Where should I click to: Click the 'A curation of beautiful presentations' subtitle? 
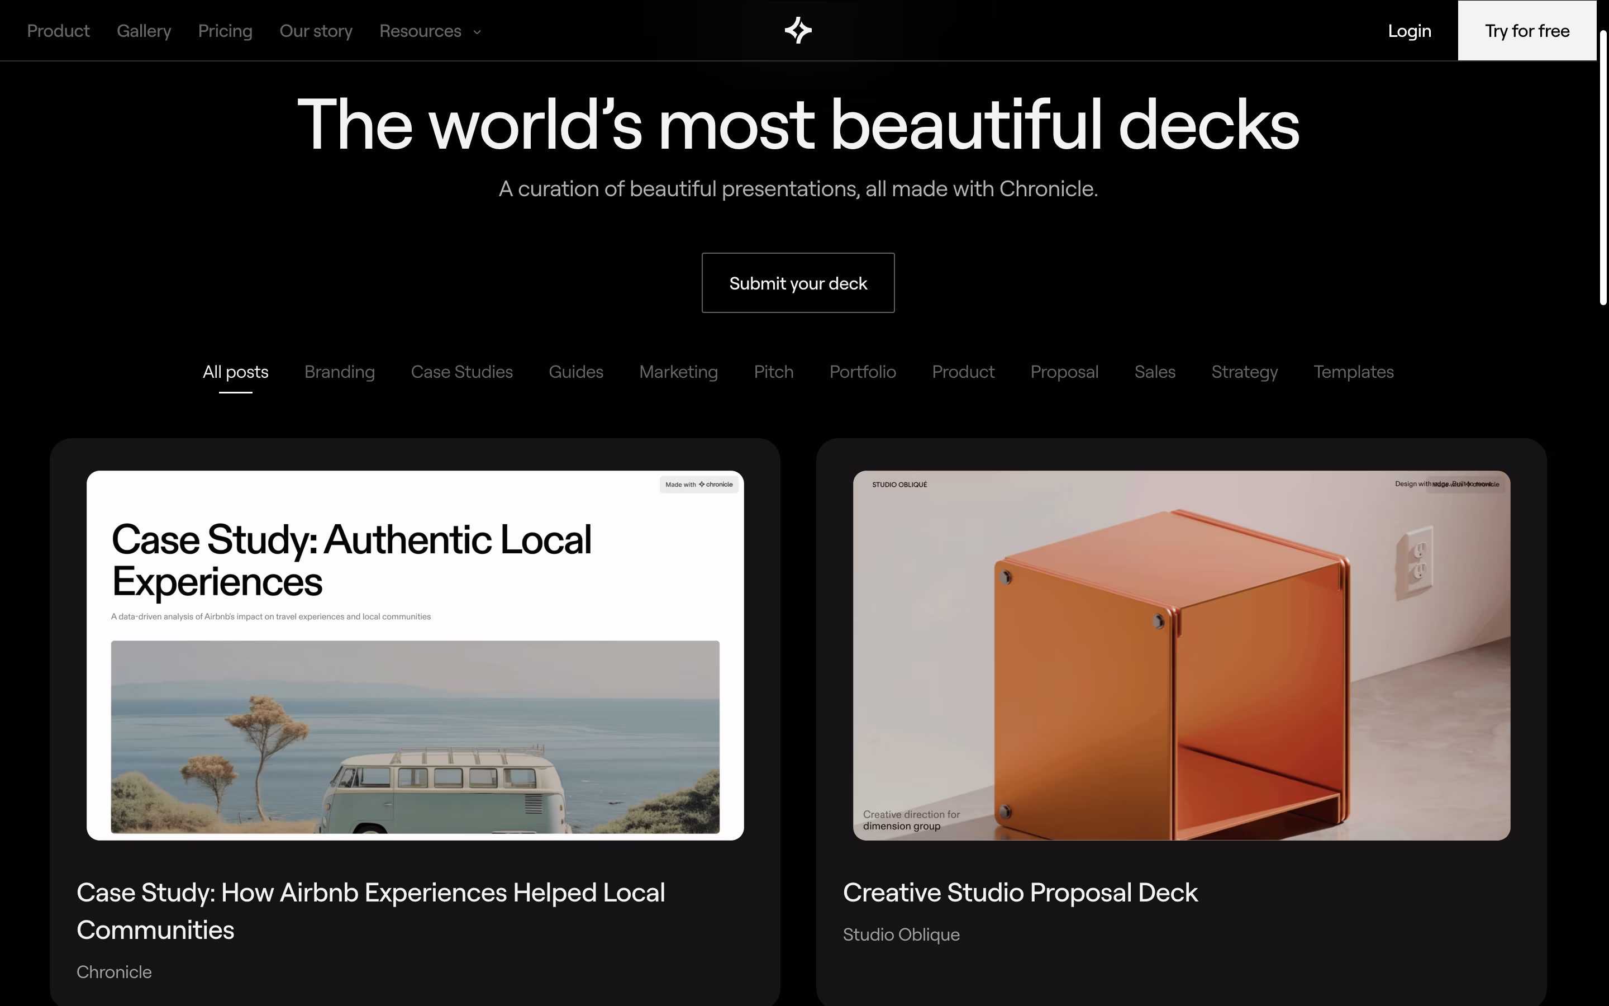(x=798, y=189)
